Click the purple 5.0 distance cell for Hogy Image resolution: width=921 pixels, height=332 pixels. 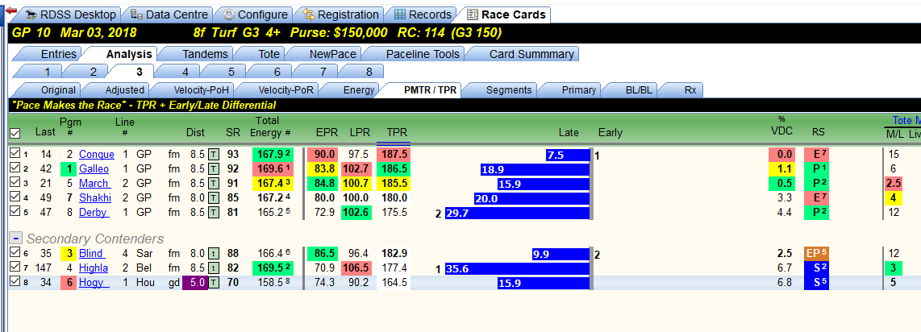click(x=195, y=283)
